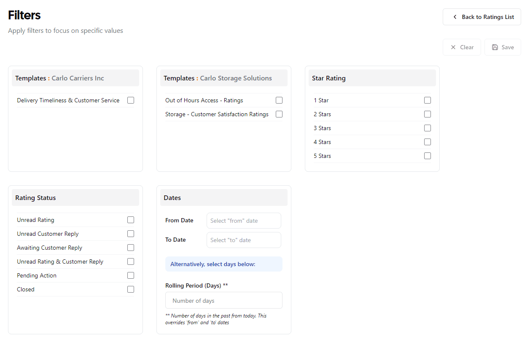This screenshot has width=530, height=344.
Task: Check the Pending Action box
Action: (131, 275)
